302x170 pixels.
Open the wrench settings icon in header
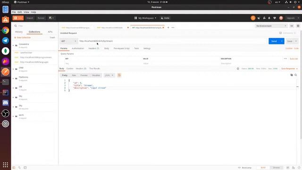coord(264,18)
